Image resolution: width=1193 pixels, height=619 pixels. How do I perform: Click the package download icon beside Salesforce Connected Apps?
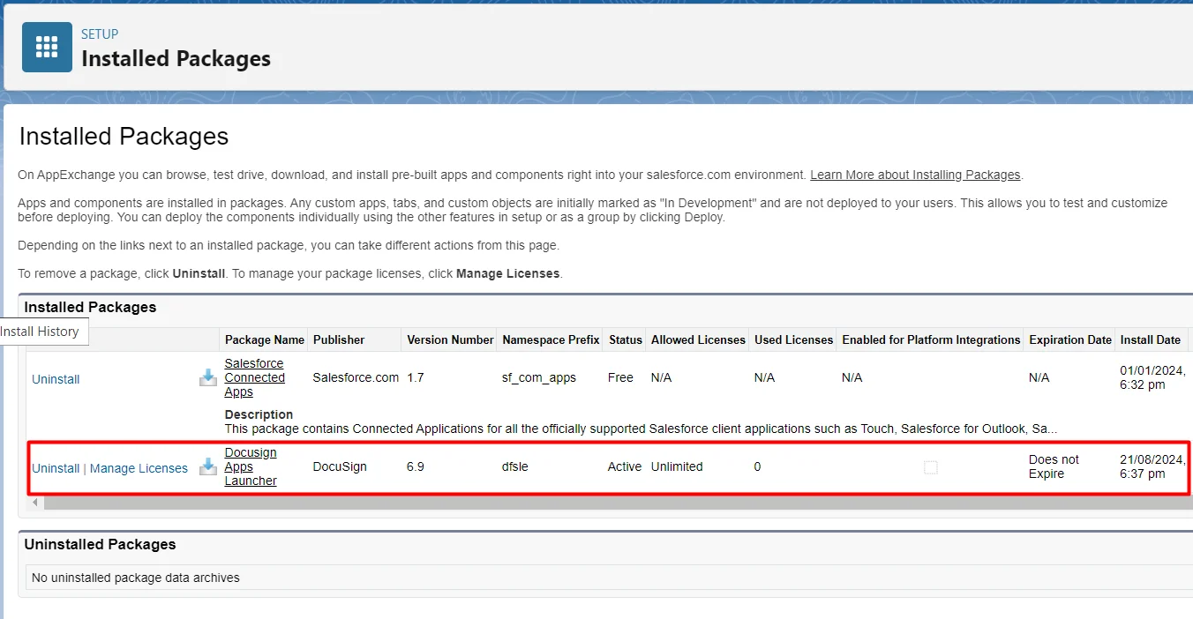207,377
